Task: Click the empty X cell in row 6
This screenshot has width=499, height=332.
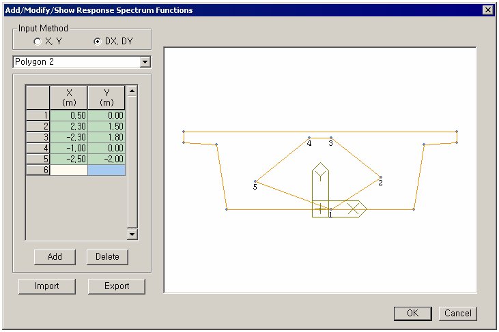Action: click(68, 170)
